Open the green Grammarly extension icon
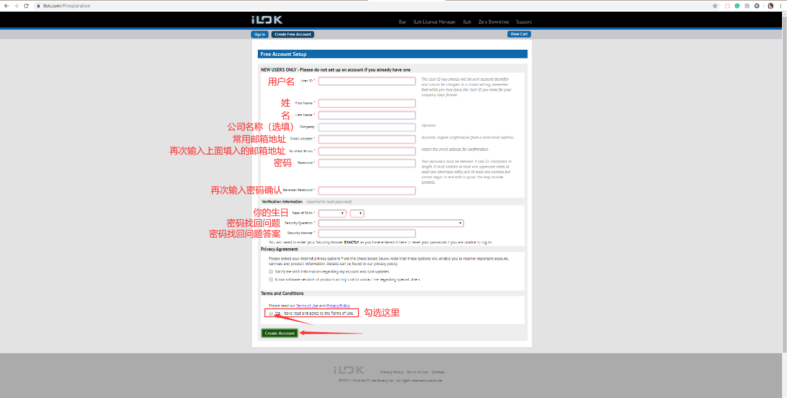Image resolution: width=787 pixels, height=398 pixels. (737, 6)
